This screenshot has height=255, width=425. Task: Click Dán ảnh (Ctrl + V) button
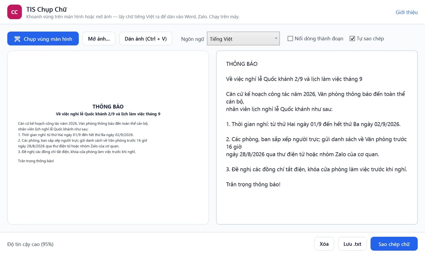(146, 39)
